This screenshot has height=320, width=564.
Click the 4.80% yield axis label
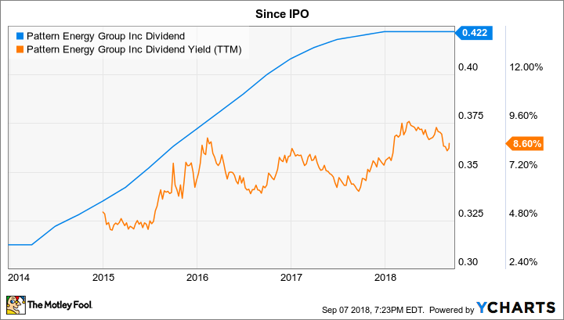pyautogui.click(x=524, y=214)
